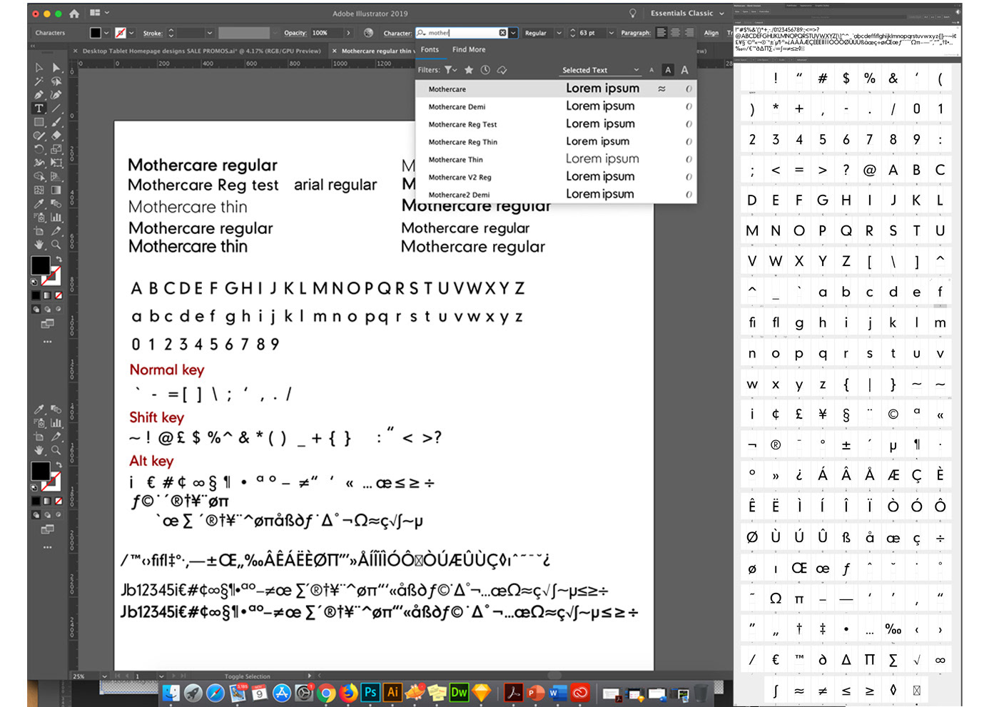This screenshot has width=999, height=707.
Task: Switch to the Find More tab
Action: [x=469, y=49]
